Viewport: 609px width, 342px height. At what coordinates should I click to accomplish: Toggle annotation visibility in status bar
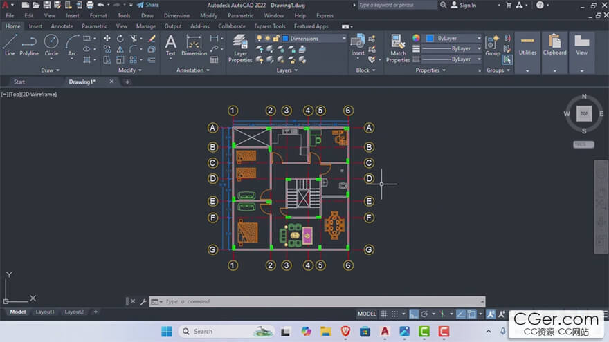(x=491, y=314)
